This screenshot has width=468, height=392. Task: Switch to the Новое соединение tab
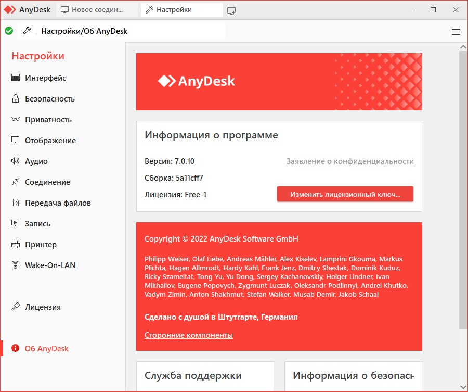[x=97, y=10]
